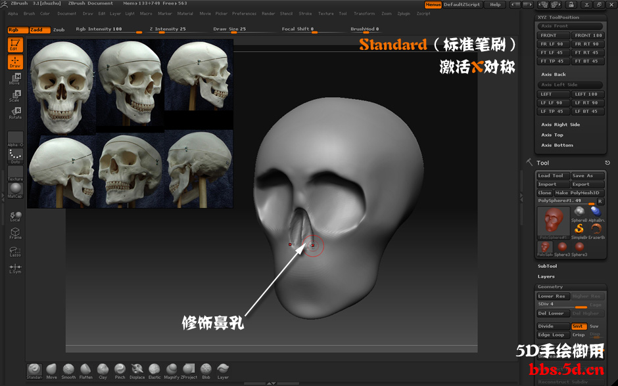Expand the Axis Bottom group

tap(557, 145)
